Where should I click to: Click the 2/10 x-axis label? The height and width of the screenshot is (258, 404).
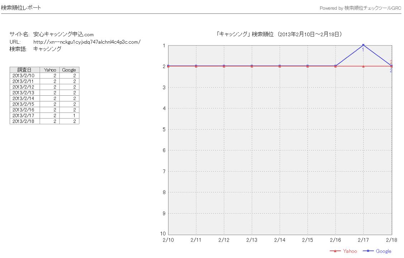point(168,240)
